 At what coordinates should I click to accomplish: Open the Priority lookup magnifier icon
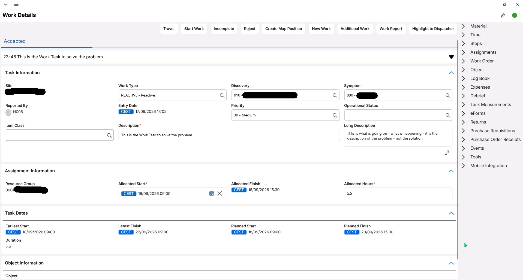click(x=335, y=115)
